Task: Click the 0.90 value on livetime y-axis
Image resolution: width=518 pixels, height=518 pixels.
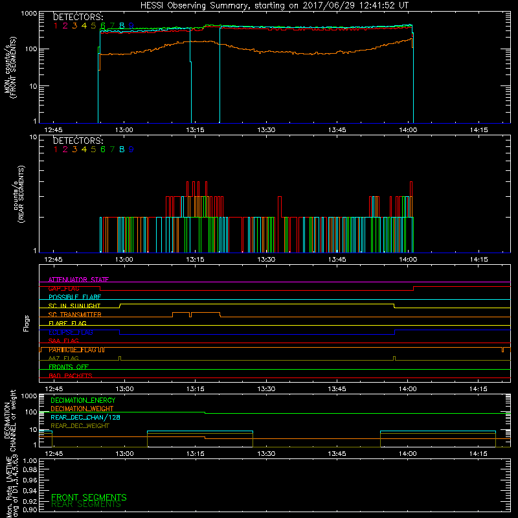Action: (30, 510)
